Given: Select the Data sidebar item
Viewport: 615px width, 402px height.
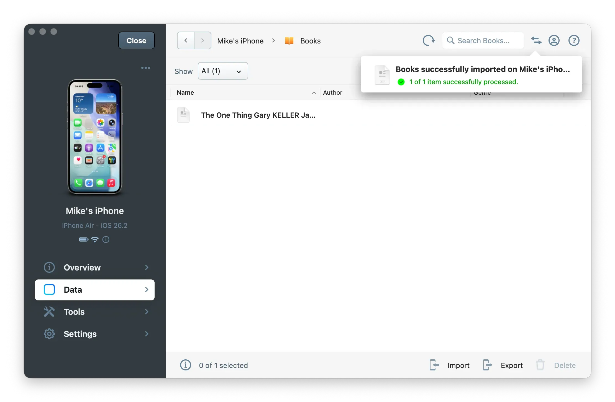Looking at the screenshot, I should click(x=95, y=290).
